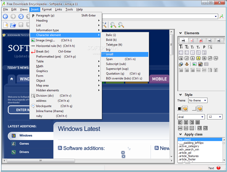
Task: Collapse the Style panel section
Action: point(180,95)
